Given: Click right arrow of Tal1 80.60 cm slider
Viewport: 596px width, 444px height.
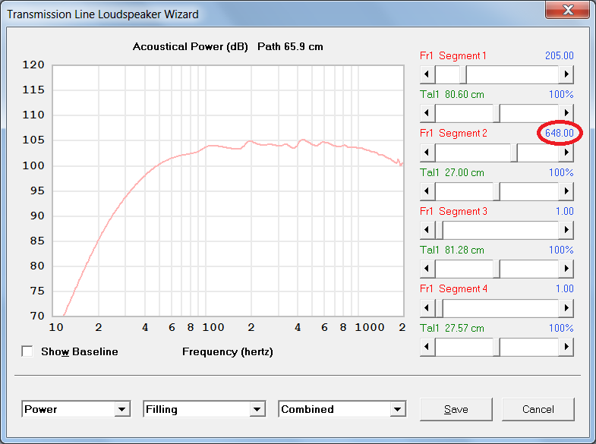Looking at the screenshot, I should pyautogui.click(x=566, y=113).
